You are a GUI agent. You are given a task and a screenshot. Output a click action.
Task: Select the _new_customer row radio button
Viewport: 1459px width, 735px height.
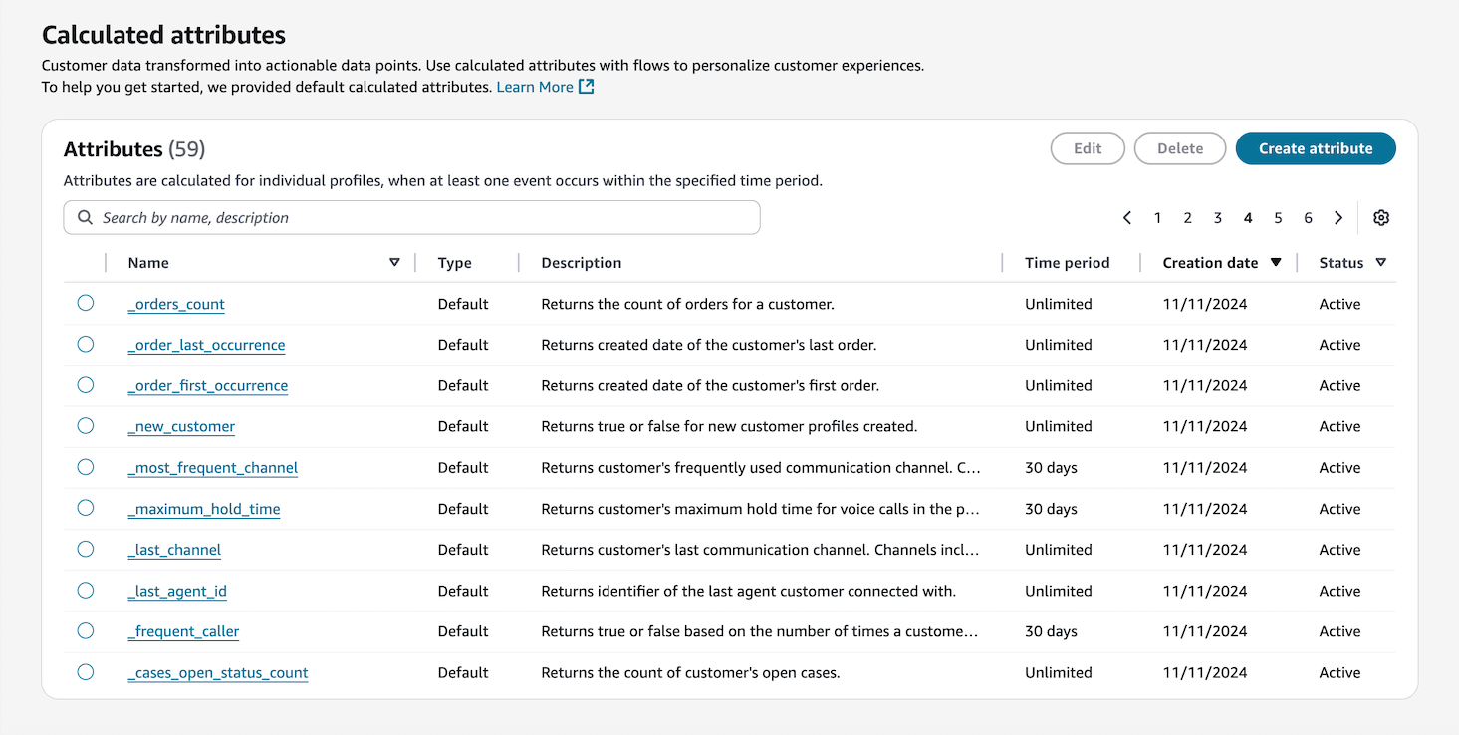click(85, 425)
